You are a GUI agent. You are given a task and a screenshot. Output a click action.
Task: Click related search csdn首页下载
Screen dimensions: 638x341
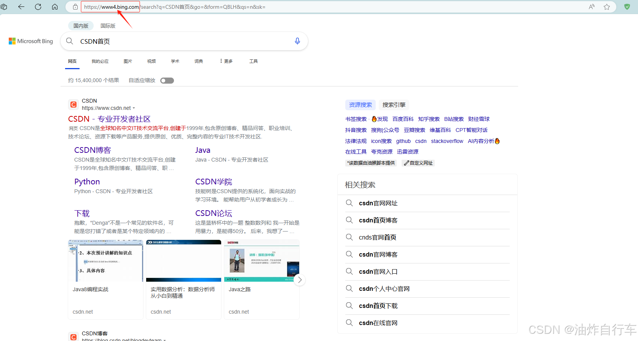pos(378,306)
